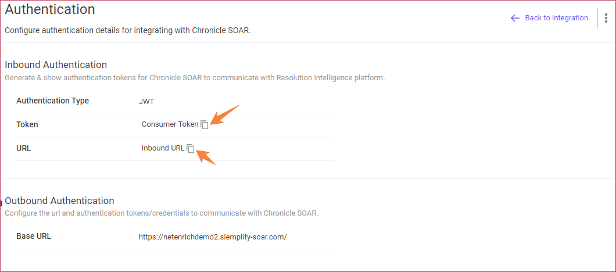Click the Outbound Authentication section heading
The image size is (616, 272).
click(59, 201)
